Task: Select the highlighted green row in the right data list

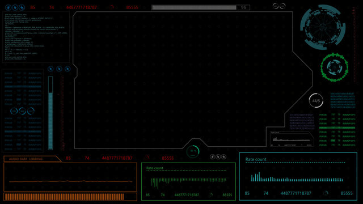Action: [337, 127]
